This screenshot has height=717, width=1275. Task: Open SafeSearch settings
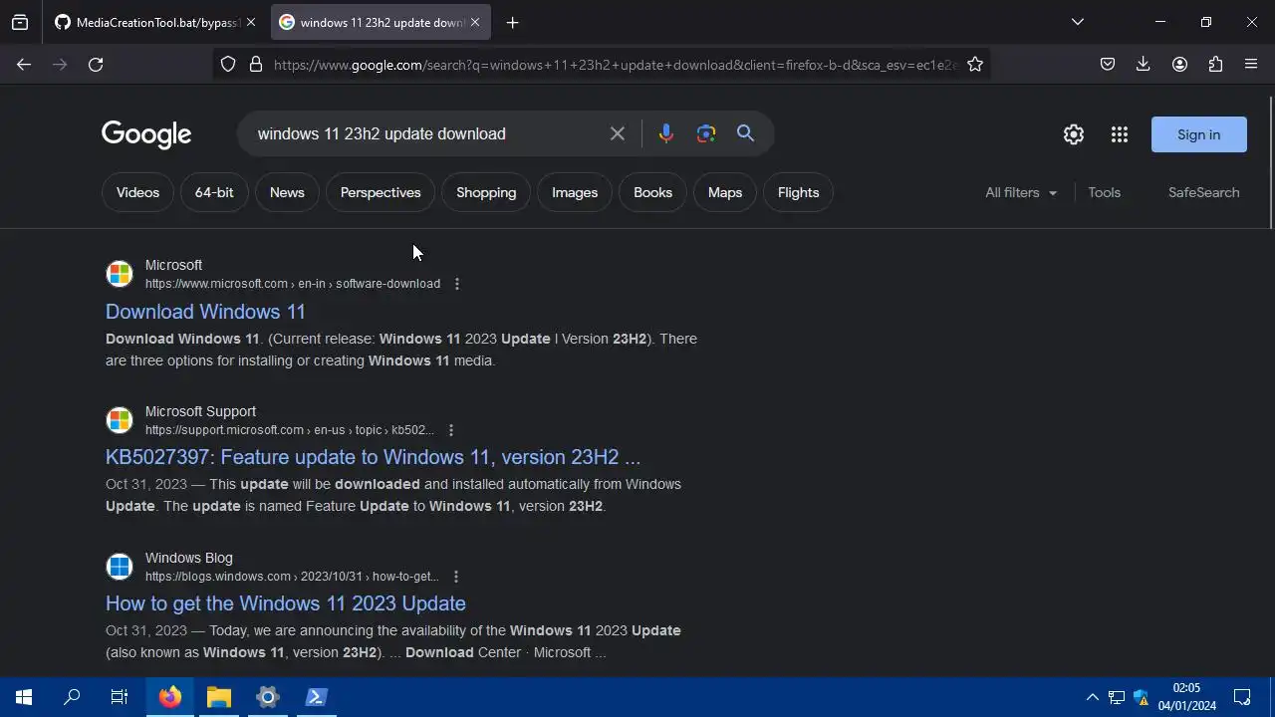click(1203, 192)
